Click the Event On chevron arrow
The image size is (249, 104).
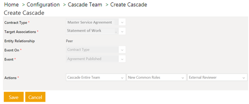[122, 50]
